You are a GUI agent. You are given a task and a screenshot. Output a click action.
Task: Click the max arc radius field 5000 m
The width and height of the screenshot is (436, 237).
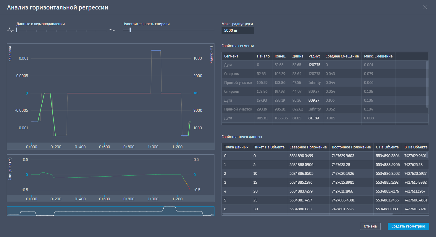point(238,31)
